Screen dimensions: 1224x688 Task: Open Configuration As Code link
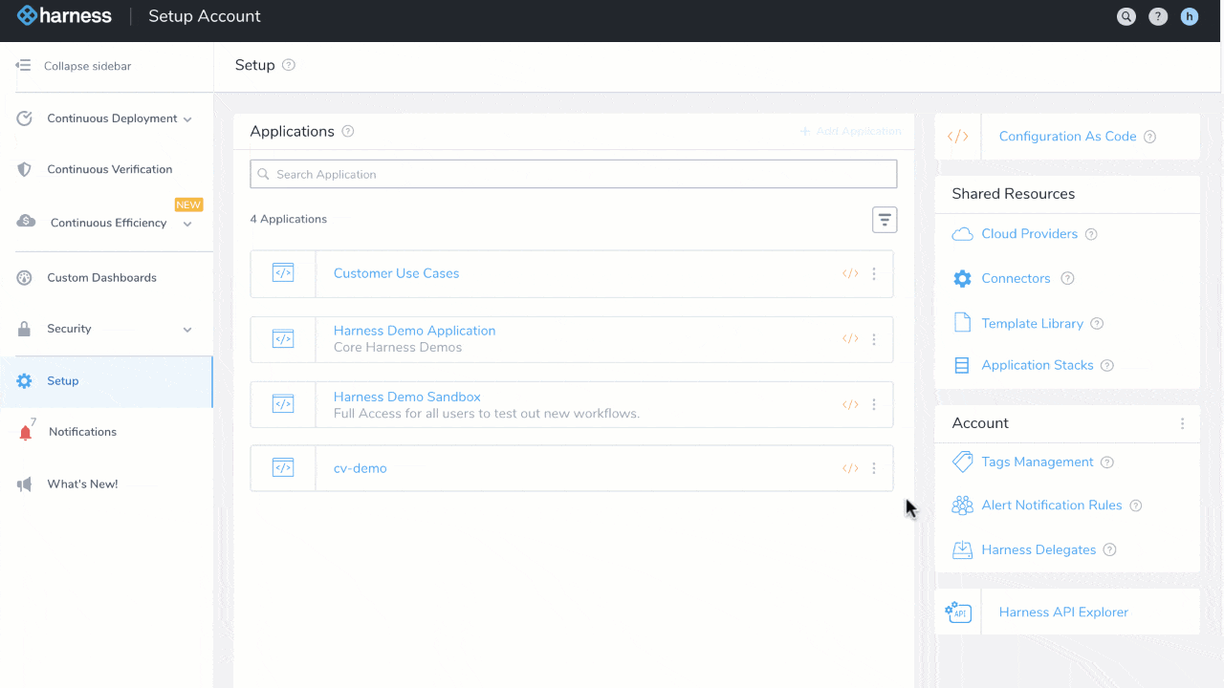pos(1067,137)
